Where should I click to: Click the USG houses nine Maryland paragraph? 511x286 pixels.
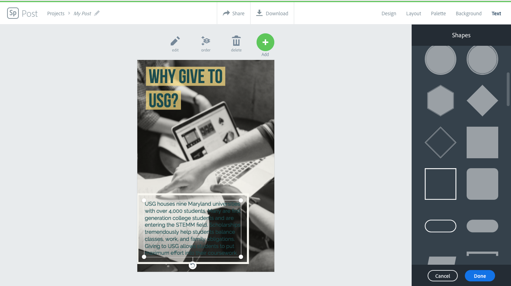[x=193, y=228]
